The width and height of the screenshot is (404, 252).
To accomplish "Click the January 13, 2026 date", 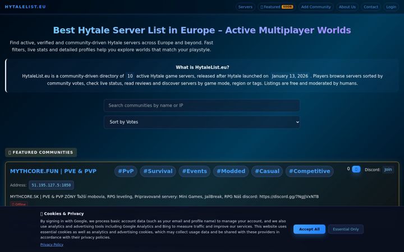I will point(290,76).
